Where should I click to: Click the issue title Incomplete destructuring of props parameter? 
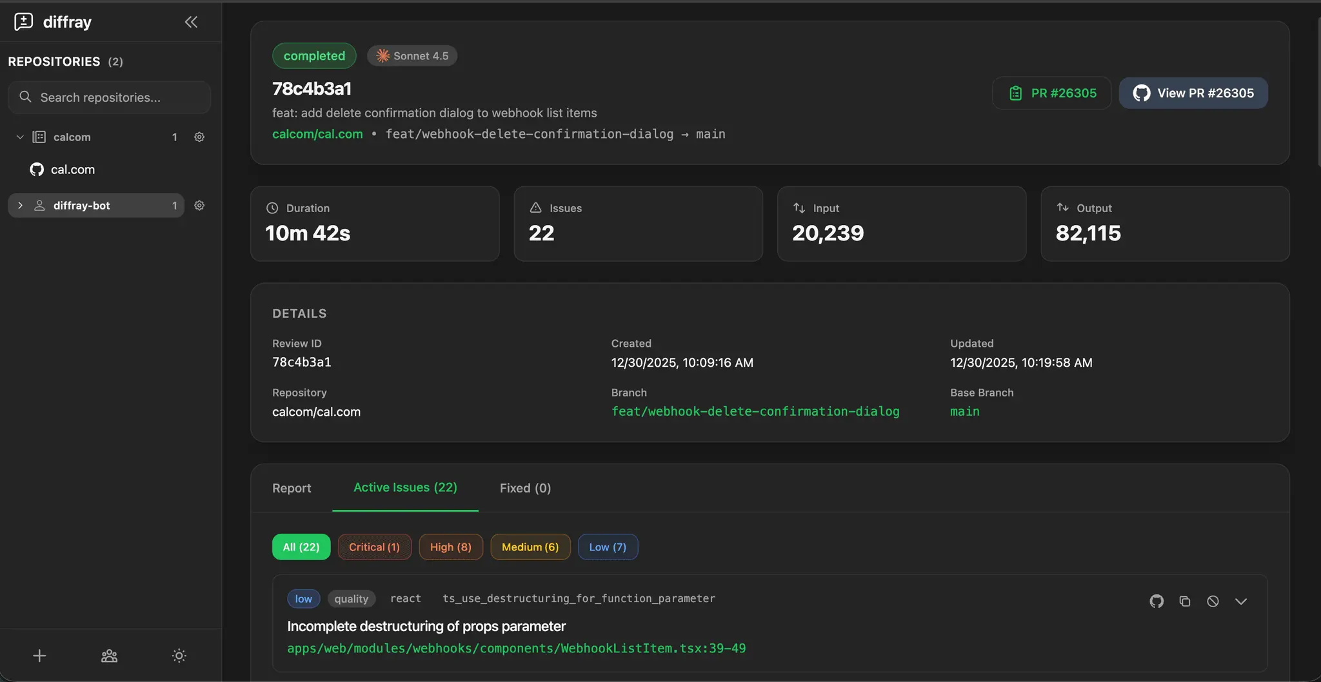click(426, 626)
